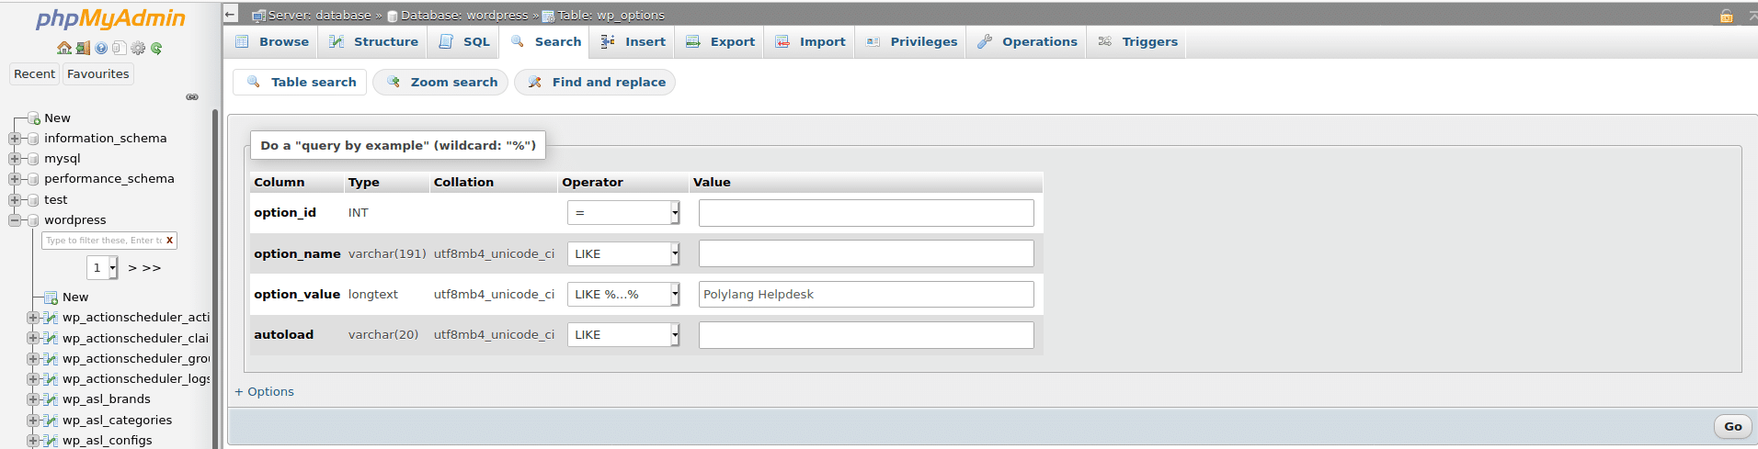Open the option_value operator dropdown
Image resolution: width=1758 pixels, height=449 pixels.
623,295
